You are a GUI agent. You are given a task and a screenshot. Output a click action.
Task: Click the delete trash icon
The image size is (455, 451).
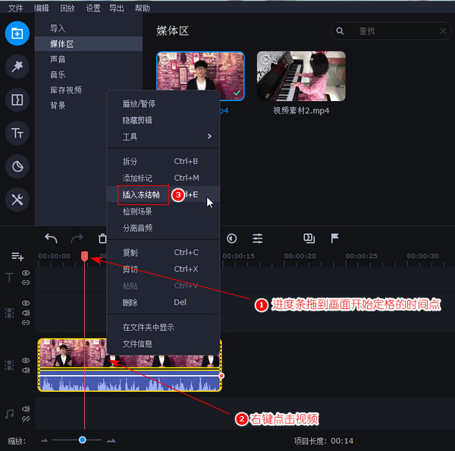pos(102,238)
